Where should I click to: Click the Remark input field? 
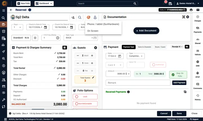click(138, 83)
